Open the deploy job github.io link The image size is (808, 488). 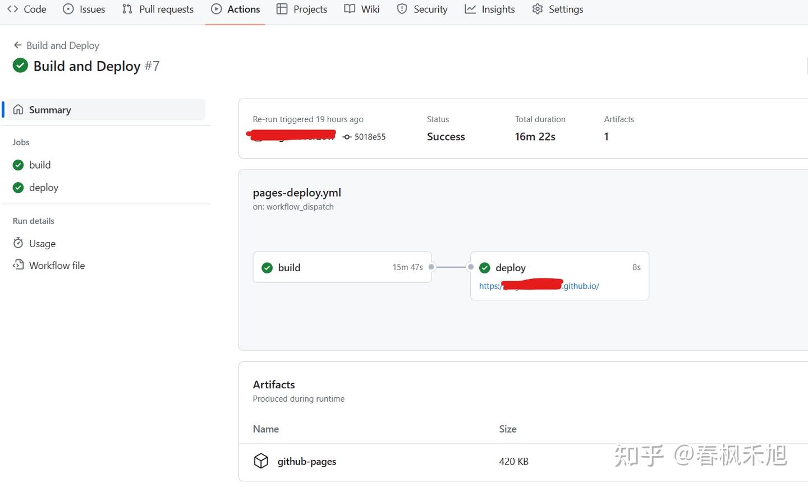(x=539, y=286)
